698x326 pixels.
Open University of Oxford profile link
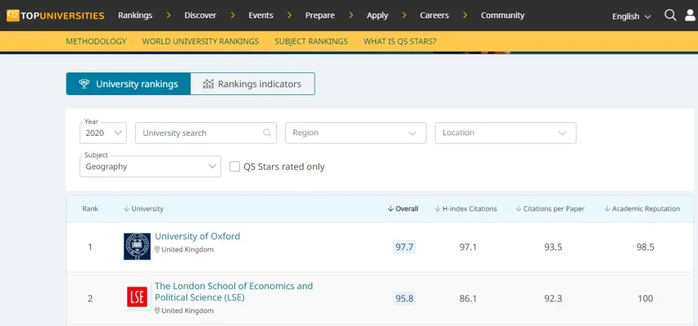197,236
